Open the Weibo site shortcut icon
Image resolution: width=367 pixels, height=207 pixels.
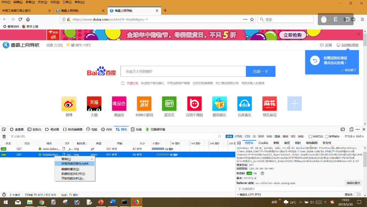pos(69,104)
